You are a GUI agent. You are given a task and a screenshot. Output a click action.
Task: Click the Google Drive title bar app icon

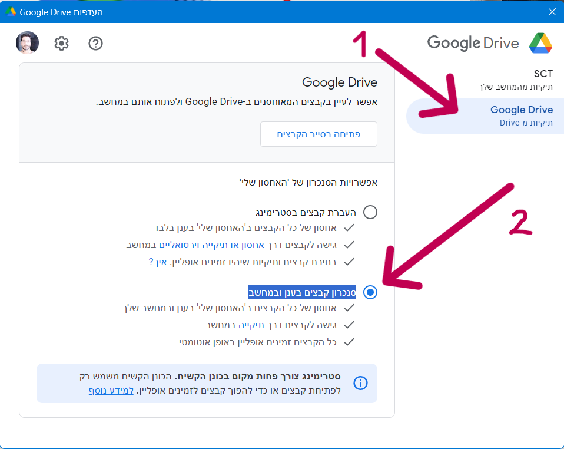[11, 12]
